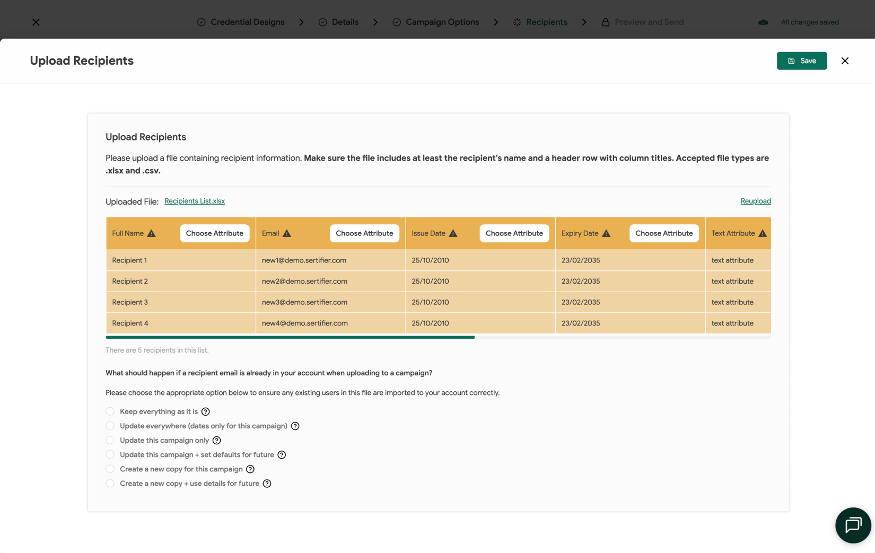Save the uploaded recipients

801,61
